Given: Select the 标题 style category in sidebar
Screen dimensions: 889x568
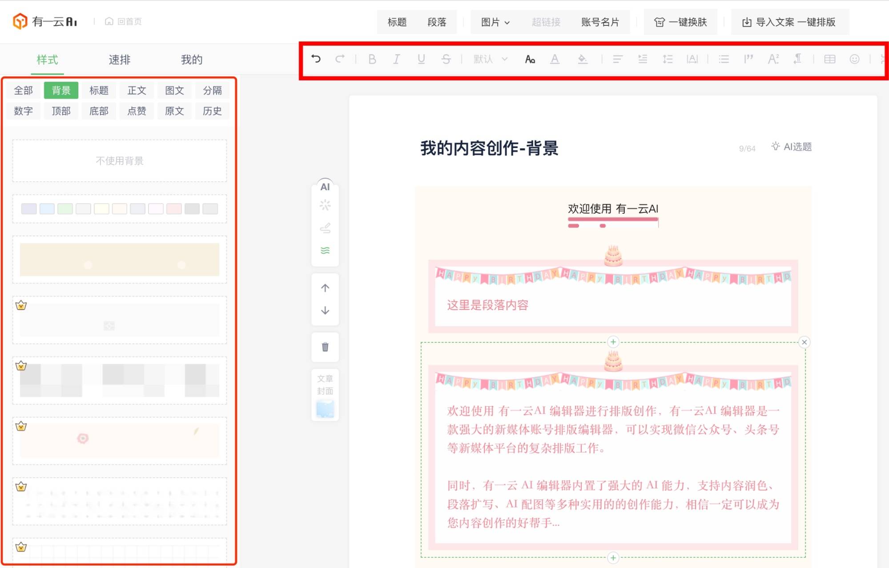Looking at the screenshot, I should [x=99, y=90].
